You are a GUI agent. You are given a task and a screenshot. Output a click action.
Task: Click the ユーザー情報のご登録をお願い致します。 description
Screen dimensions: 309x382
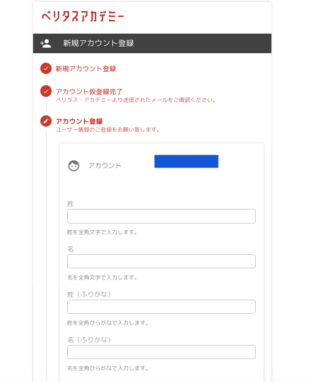[108, 129]
